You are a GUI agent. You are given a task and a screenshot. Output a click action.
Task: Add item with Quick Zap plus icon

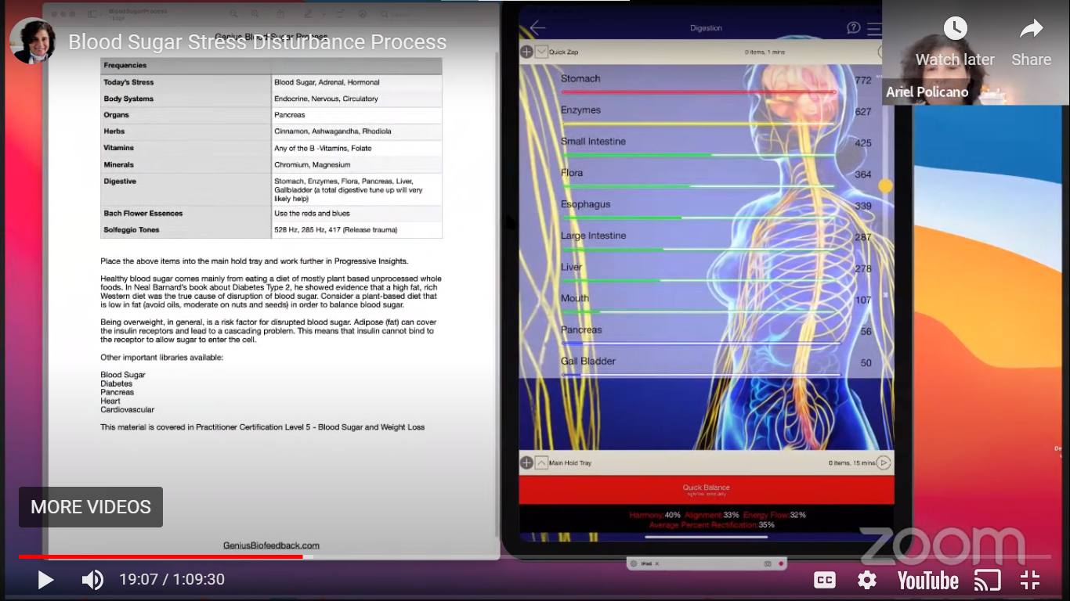(x=526, y=52)
